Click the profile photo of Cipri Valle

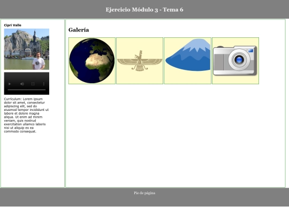click(27, 49)
